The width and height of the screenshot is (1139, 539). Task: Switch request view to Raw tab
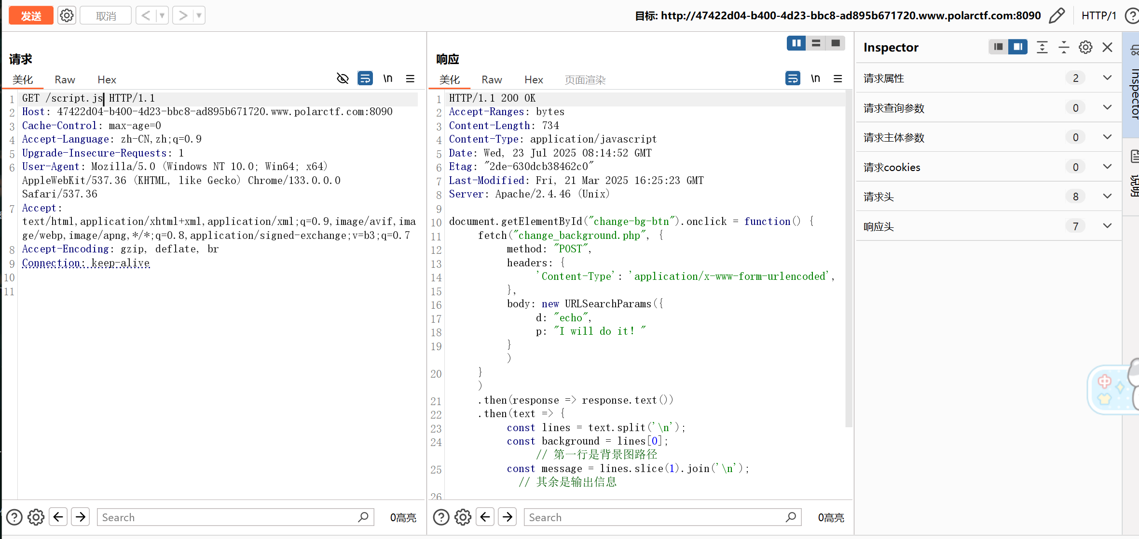click(x=65, y=79)
